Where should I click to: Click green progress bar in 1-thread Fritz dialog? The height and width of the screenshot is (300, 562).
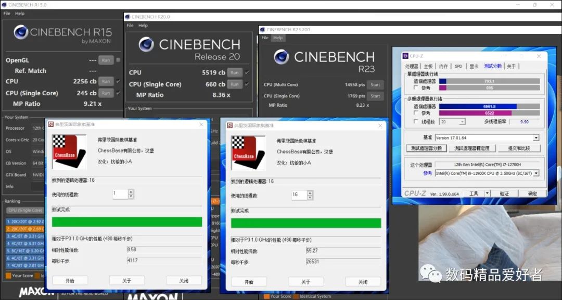pyautogui.click(x=127, y=222)
